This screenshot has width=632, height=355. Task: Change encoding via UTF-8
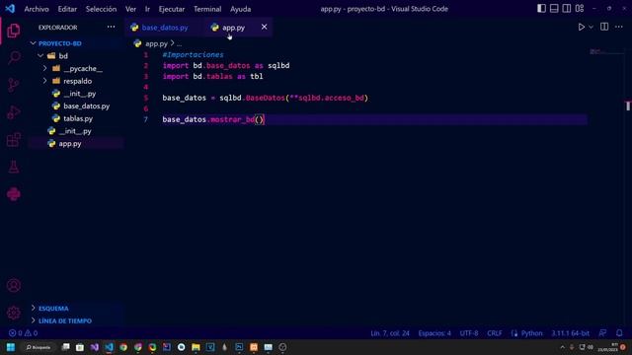pos(469,333)
